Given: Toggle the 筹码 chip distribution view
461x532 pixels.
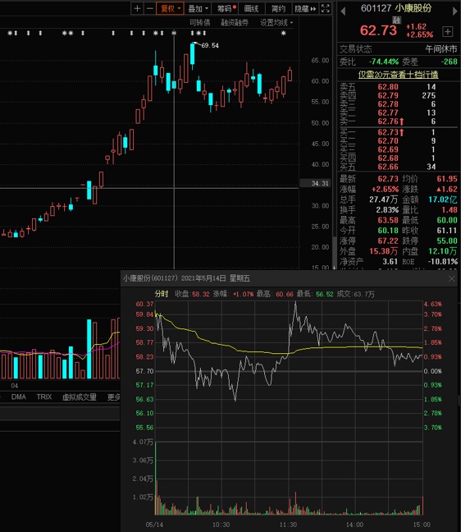Looking at the screenshot, I should click(225, 8).
